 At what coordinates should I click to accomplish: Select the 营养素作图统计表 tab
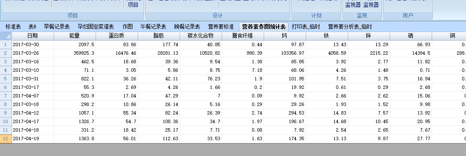[264, 27]
